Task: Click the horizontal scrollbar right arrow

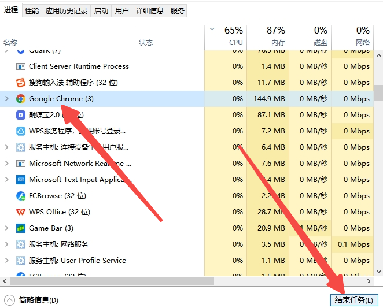Action: [369, 281]
